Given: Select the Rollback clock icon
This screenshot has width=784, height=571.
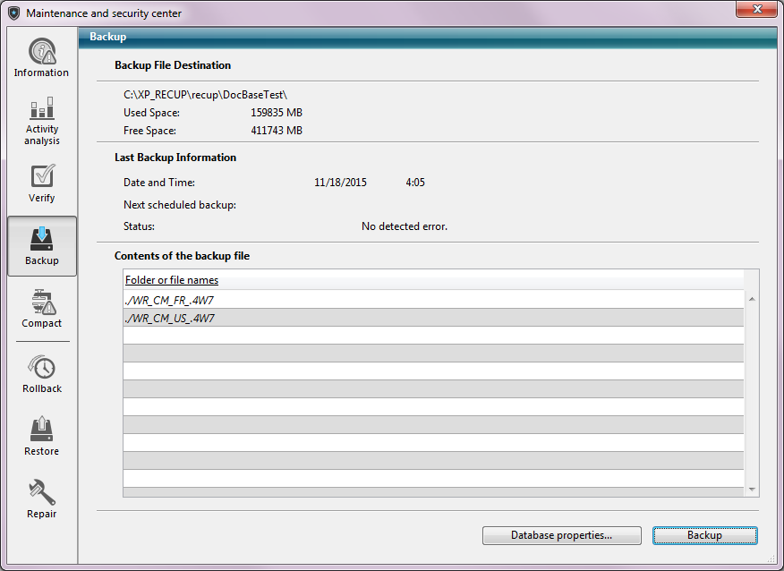Looking at the screenshot, I should pyautogui.click(x=41, y=367).
